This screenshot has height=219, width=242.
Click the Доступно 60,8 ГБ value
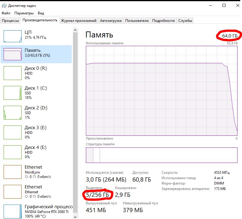coord(142,179)
